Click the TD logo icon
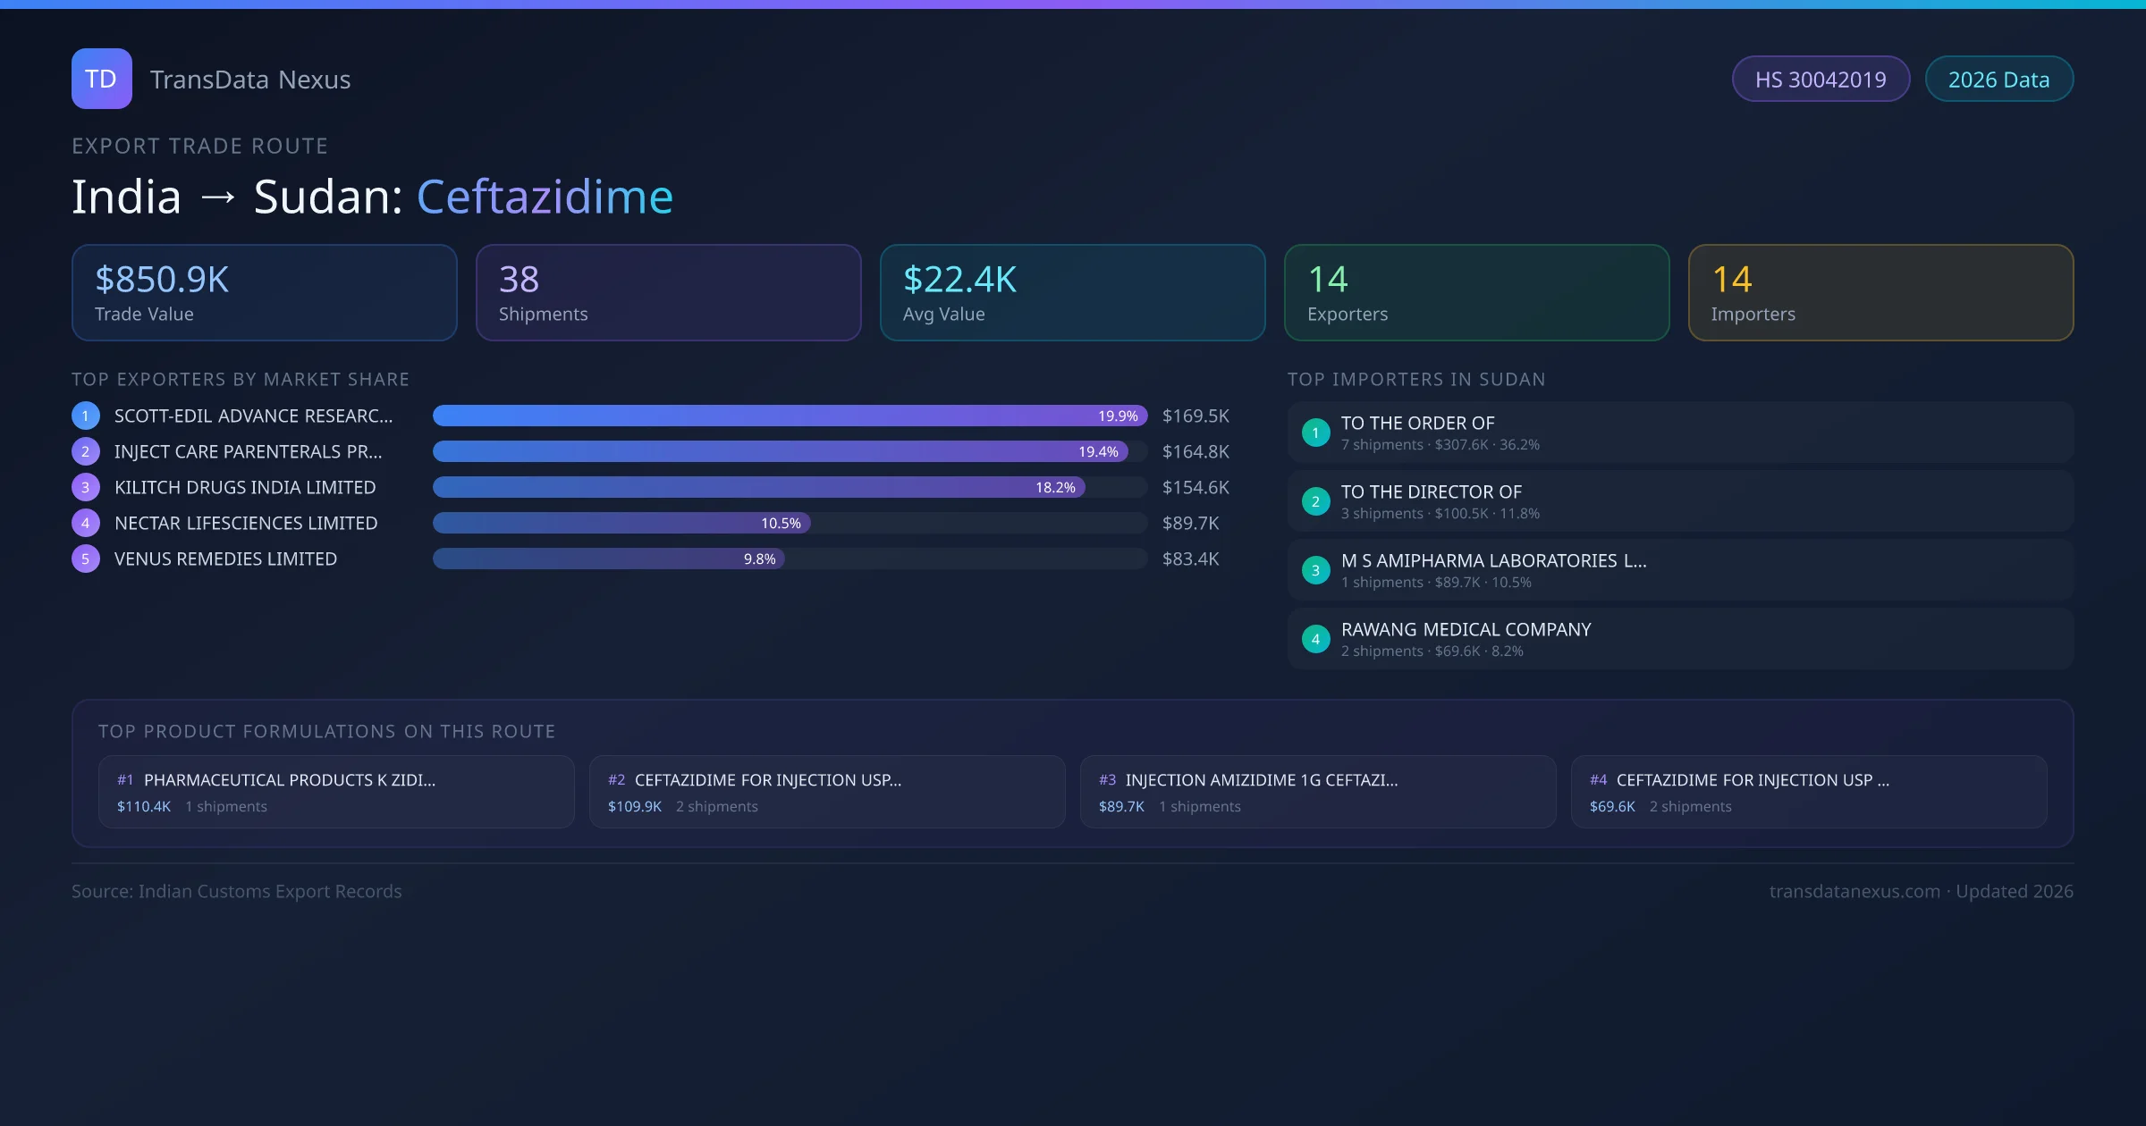The height and width of the screenshot is (1126, 2146). (x=101, y=79)
